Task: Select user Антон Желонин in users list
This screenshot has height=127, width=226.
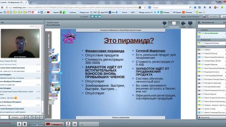Action: (x=212, y=33)
